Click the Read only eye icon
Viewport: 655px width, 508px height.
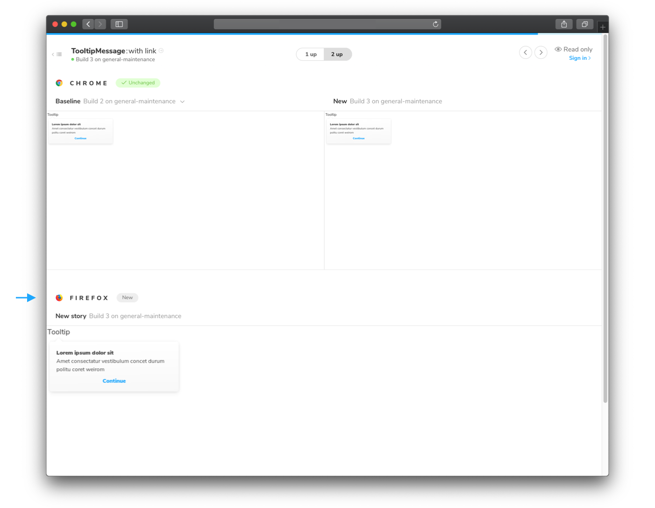(558, 49)
